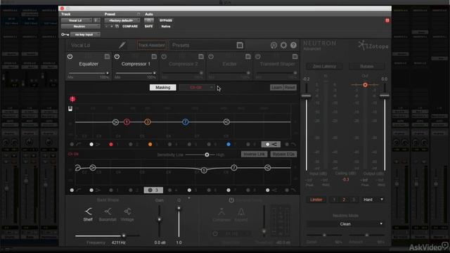Open Equalizer module preset icon
The width and height of the screenshot is (450, 253).
pos(107,56)
